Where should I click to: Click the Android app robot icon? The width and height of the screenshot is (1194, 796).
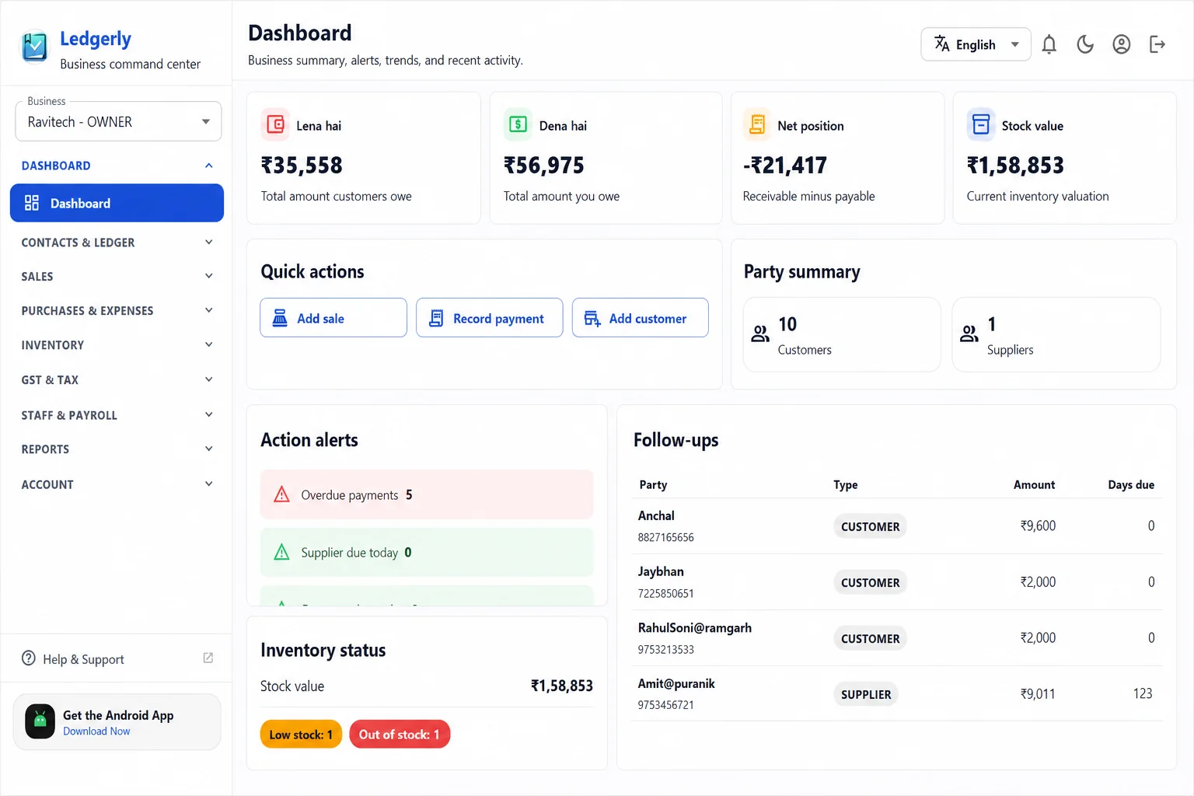[x=40, y=721]
